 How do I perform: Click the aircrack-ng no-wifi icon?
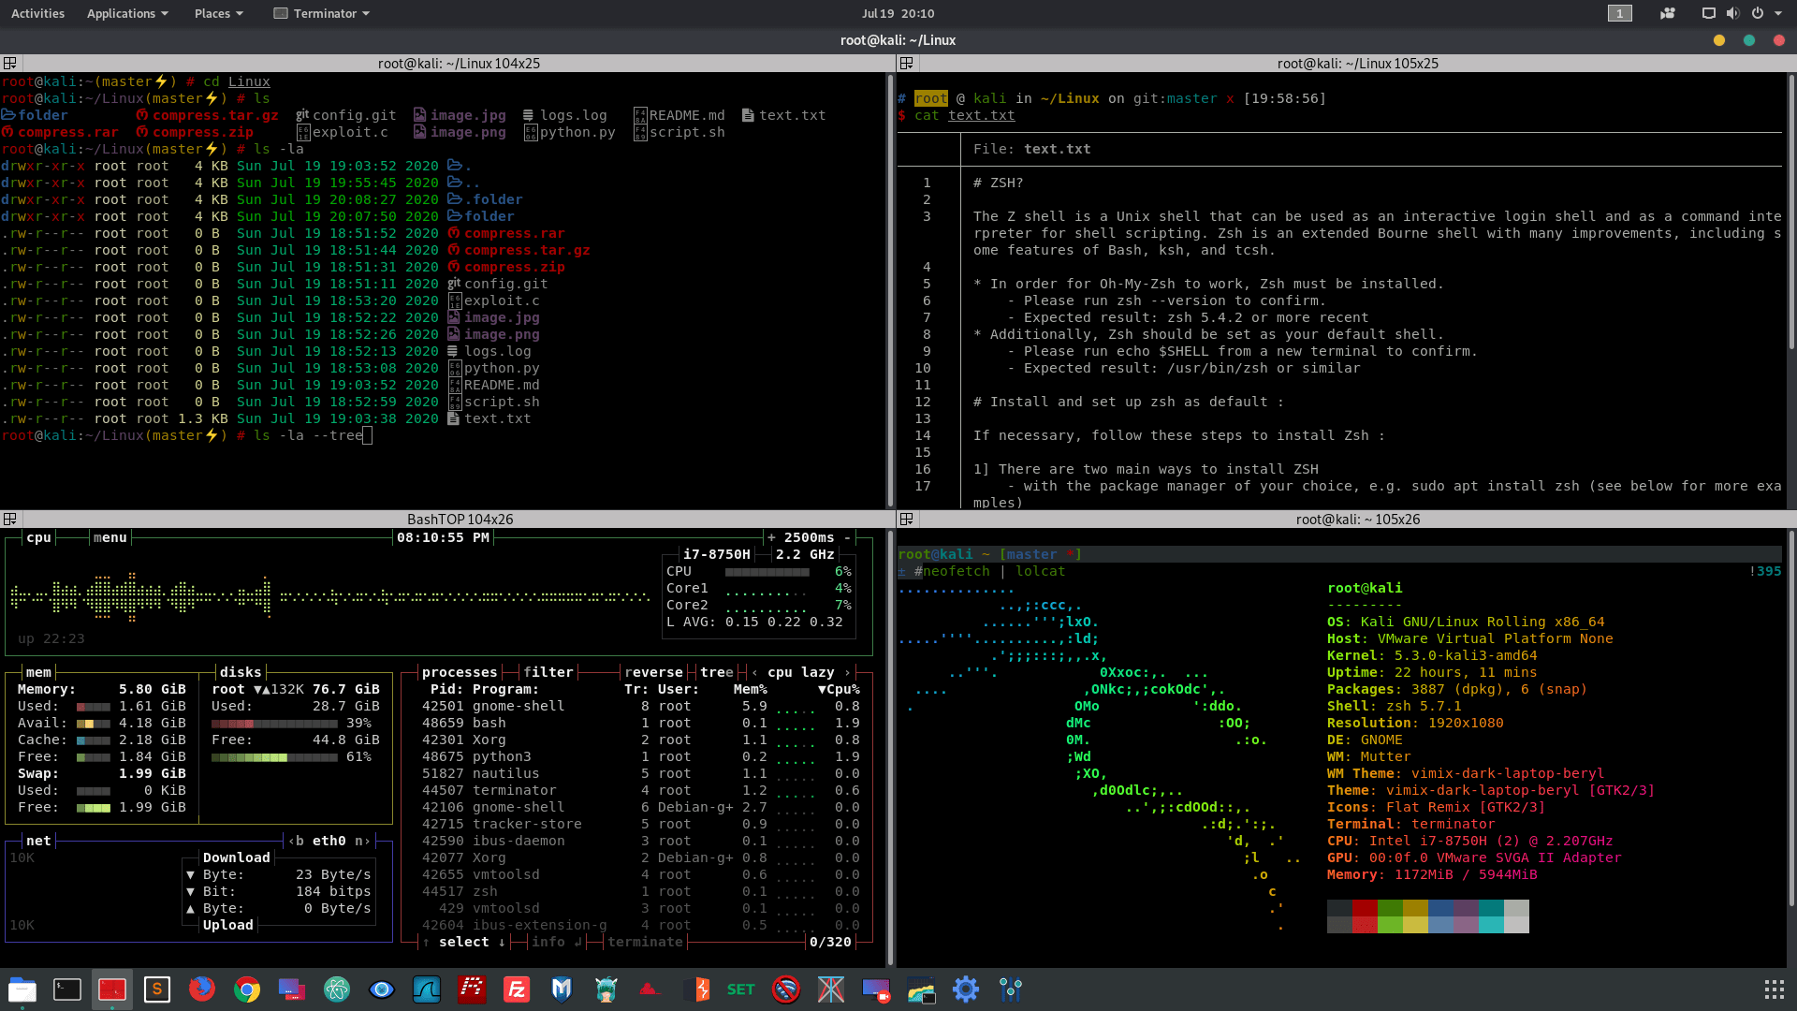point(785,989)
